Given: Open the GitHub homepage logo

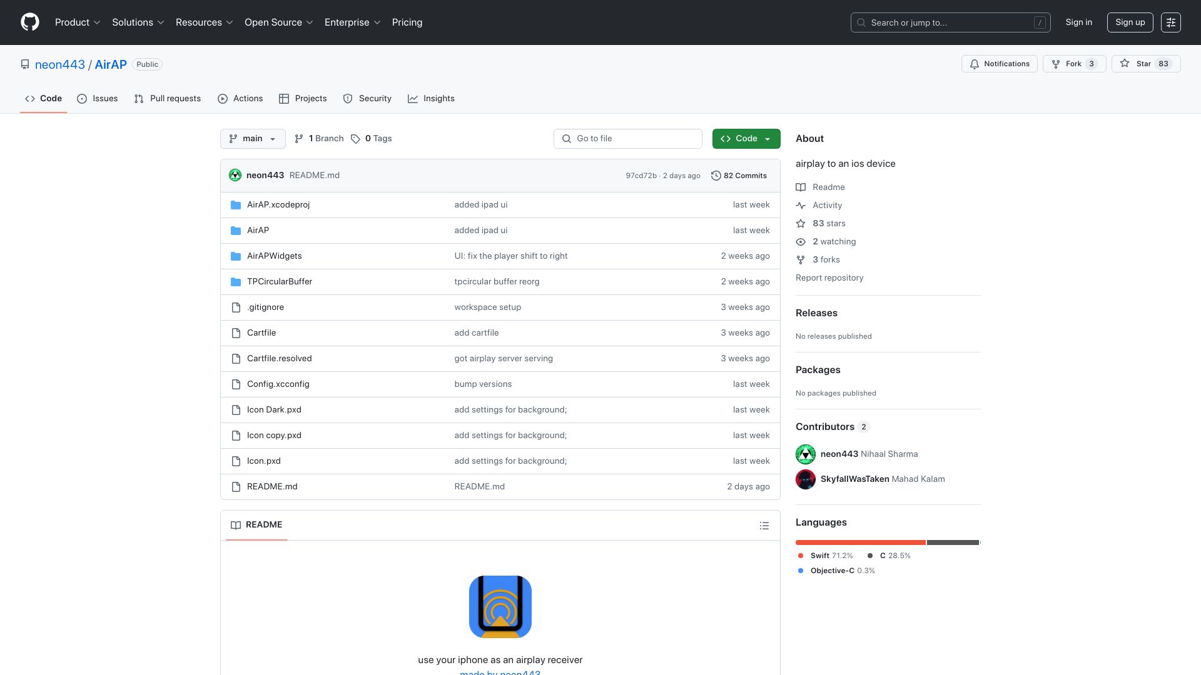Looking at the screenshot, I should click(30, 22).
